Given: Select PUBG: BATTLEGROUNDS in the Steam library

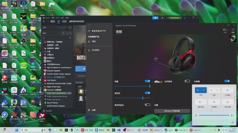Looking at the screenshot, I should click(57, 93).
